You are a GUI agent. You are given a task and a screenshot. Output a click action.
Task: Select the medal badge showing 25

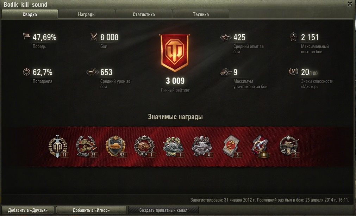click(87, 147)
